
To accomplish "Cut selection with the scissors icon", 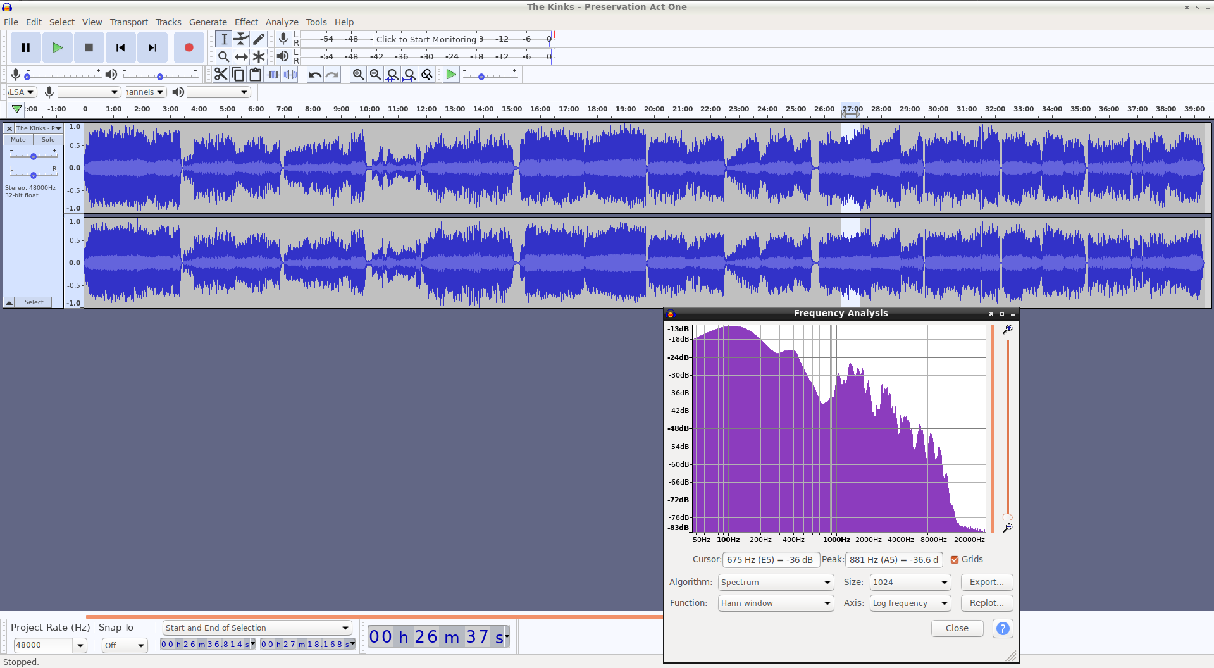I will pos(221,75).
